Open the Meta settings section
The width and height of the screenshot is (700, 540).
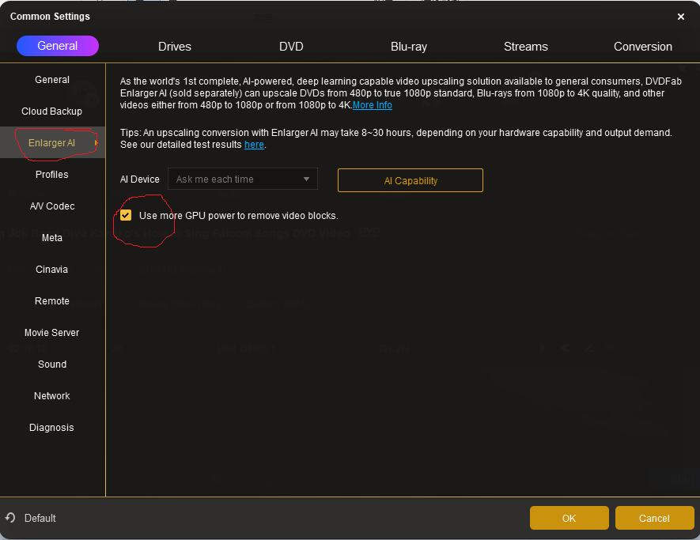[52, 238]
